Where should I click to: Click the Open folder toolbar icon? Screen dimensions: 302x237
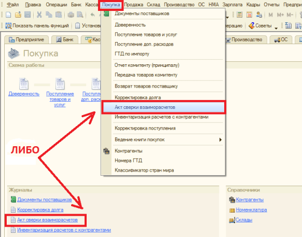tap(18, 15)
